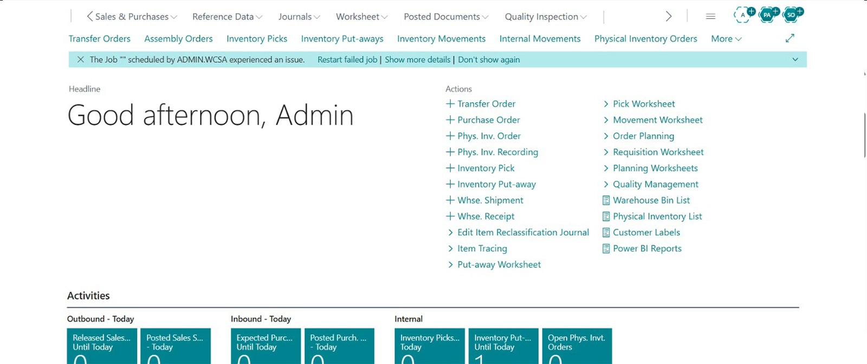Click the plus icon beside Transfer Order

point(450,103)
